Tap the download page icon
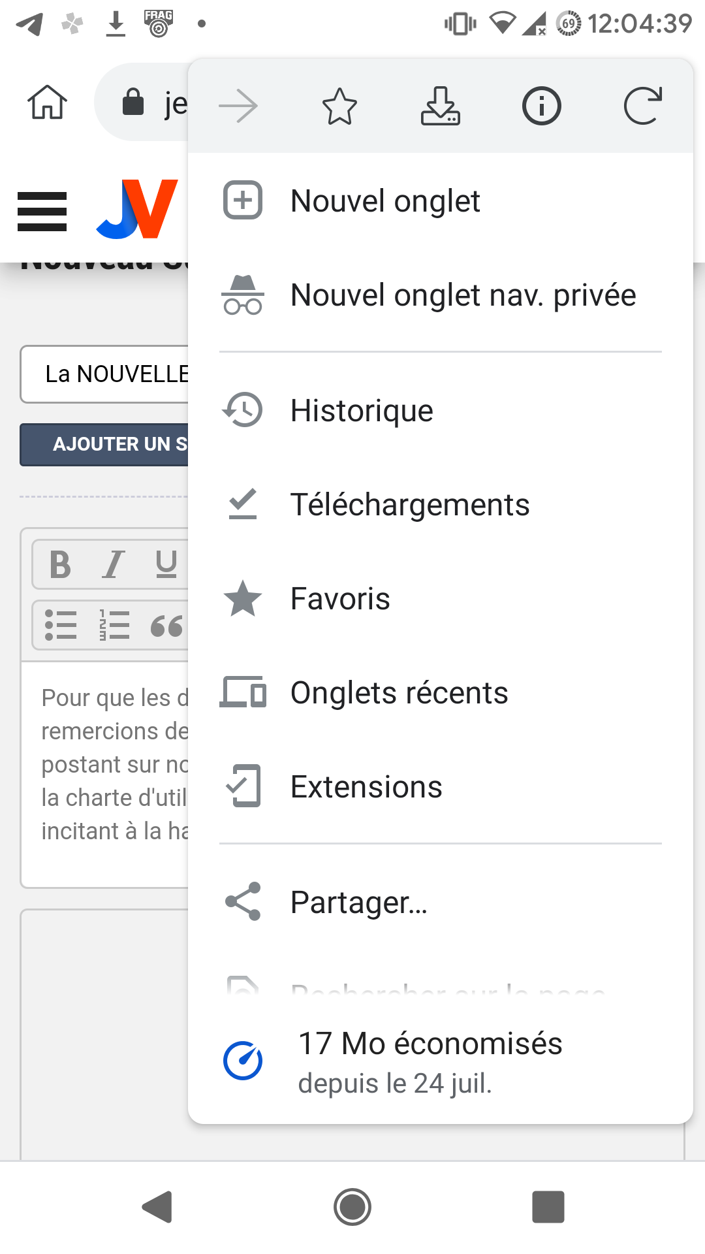 pyautogui.click(x=440, y=106)
